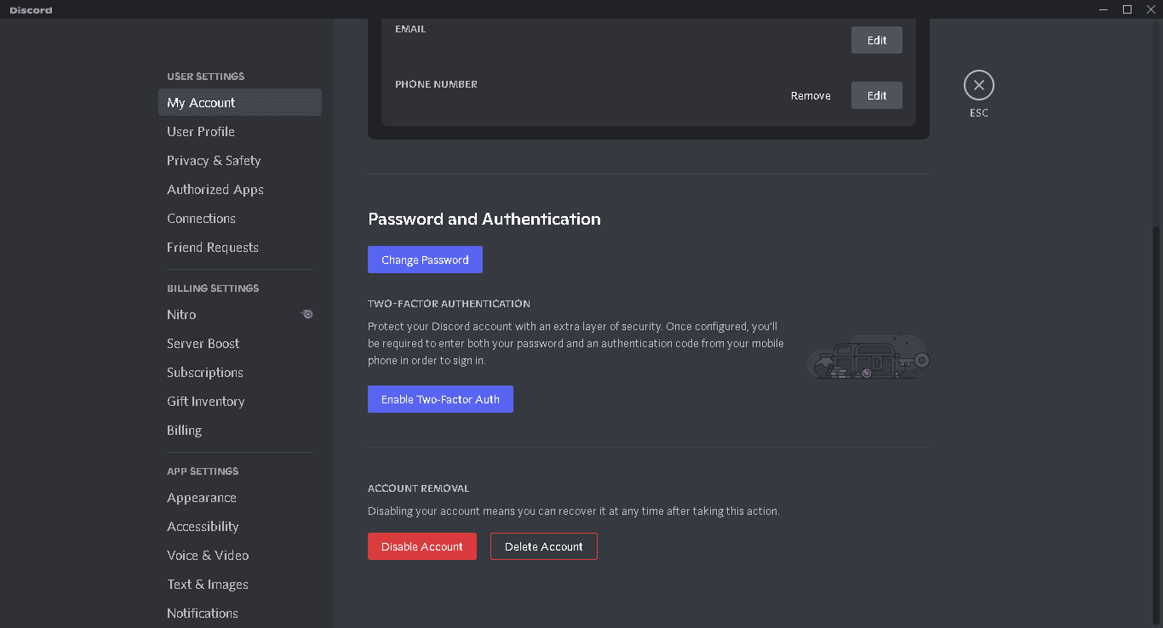The width and height of the screenshot is (1163, 628).
Task: Open Voice & Video settings
Action: tap(208, 556)
